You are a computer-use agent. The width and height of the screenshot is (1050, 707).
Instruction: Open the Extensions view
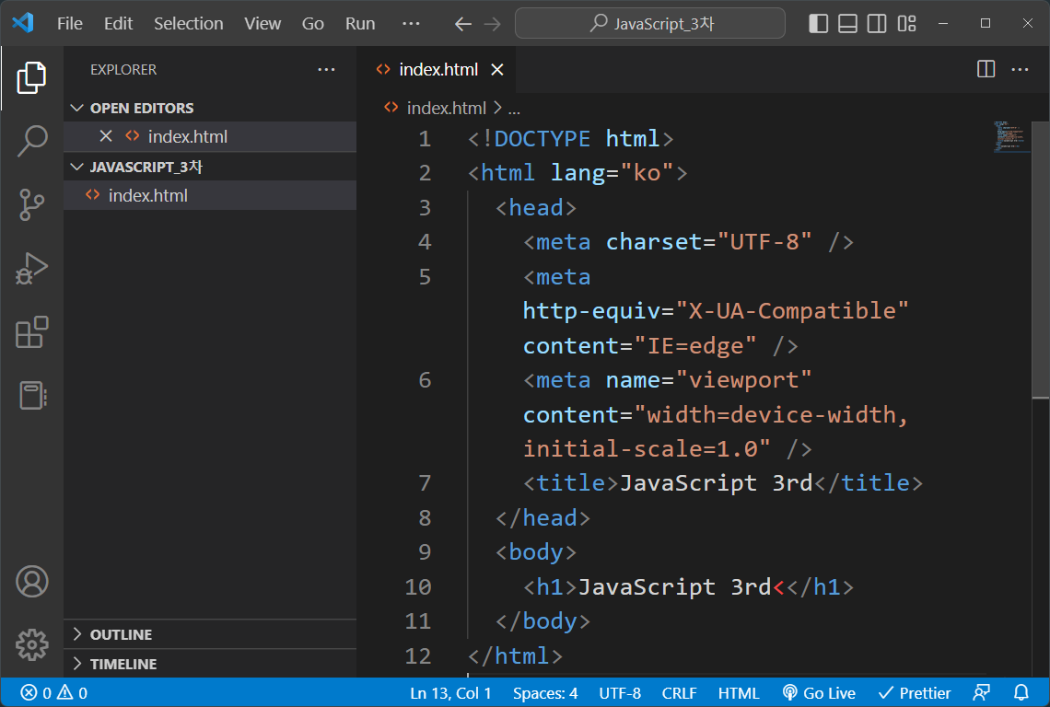coord(32,332)
